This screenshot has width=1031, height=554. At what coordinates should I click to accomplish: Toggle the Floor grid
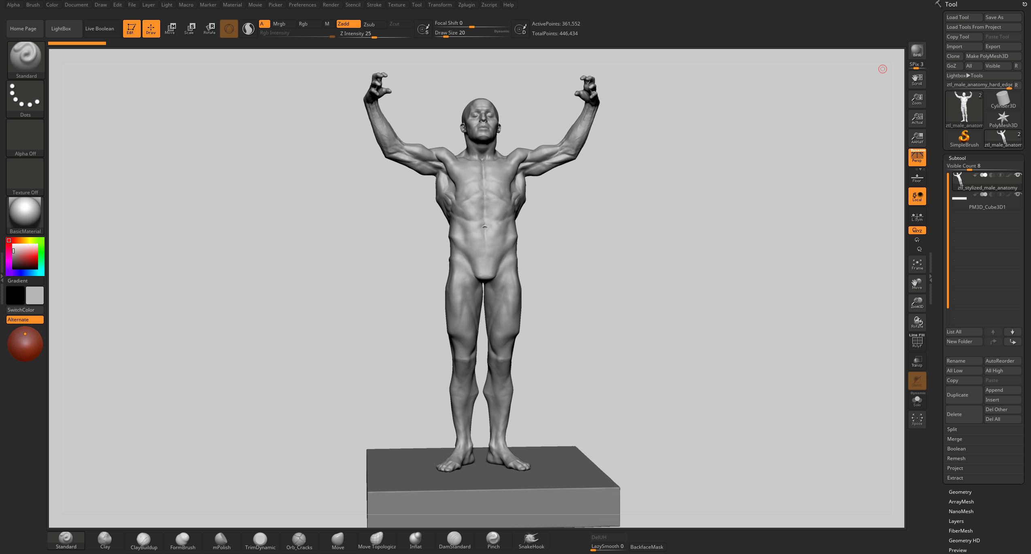(917, 178)
